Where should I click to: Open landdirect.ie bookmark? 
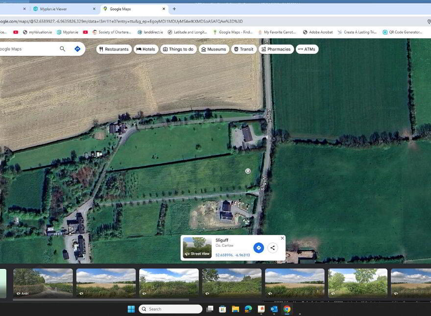point(150,32)
